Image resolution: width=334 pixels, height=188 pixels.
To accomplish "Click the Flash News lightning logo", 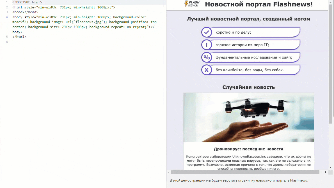I will (192, 4).
